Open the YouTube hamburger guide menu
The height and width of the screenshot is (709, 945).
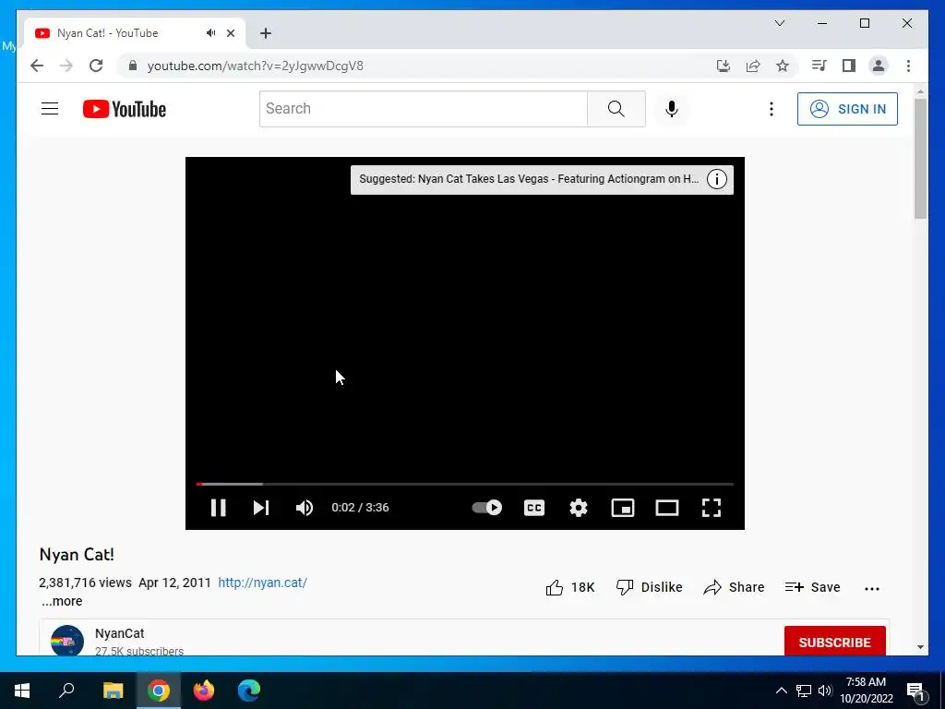(x=50, y=109)
